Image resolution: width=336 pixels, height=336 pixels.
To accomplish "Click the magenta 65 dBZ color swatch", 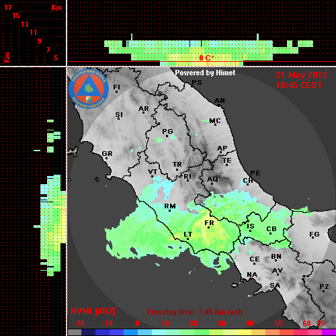I will 329,332.
